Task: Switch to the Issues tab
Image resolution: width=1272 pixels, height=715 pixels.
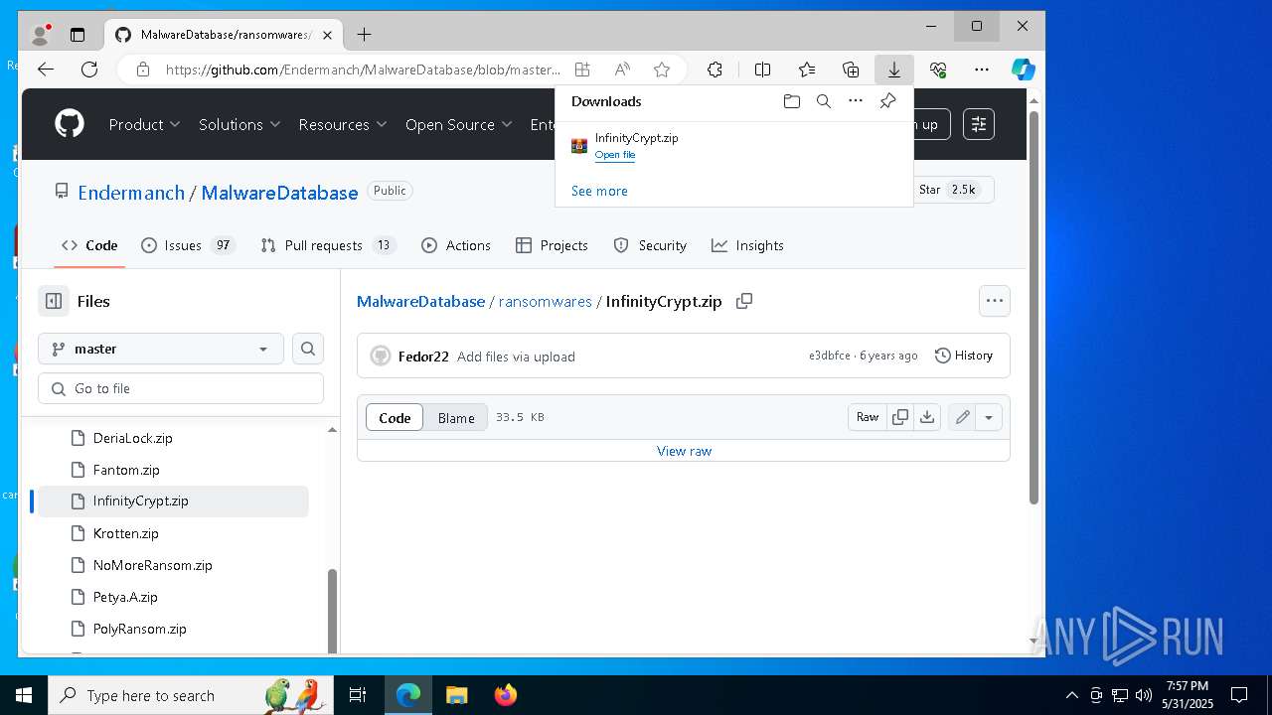Action: click(x=189, y=245)
